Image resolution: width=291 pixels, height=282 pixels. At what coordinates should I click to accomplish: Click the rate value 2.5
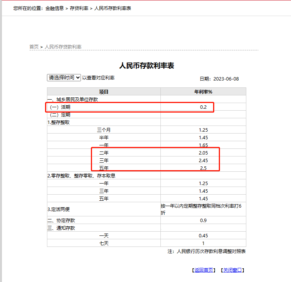[203, 168]
